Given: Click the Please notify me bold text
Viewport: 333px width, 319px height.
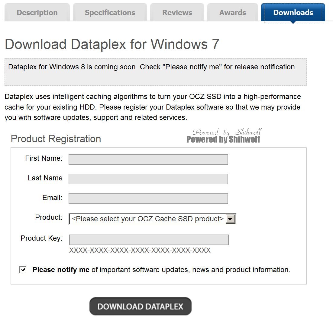Looking at the screenshot, I should tap(61, 270).
